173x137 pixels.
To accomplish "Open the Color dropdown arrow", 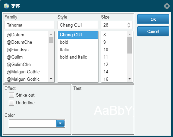I will coord(60,123).
